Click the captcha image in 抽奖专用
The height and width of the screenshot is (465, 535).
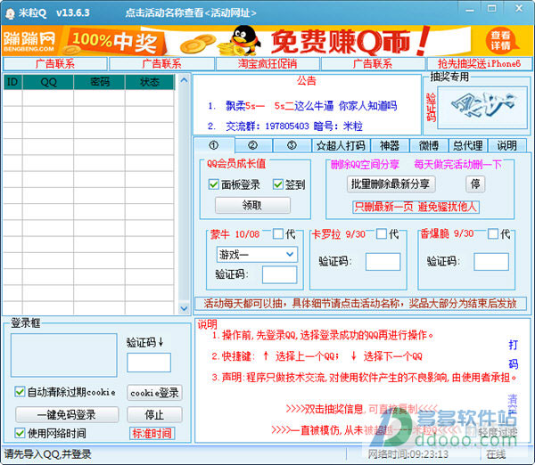point(482,108)
